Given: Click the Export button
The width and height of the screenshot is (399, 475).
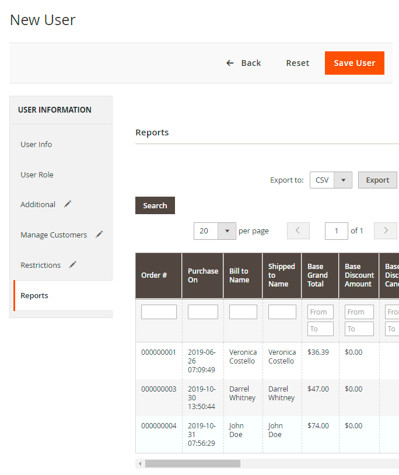Looking at the screenshot, I should point(377,180).
